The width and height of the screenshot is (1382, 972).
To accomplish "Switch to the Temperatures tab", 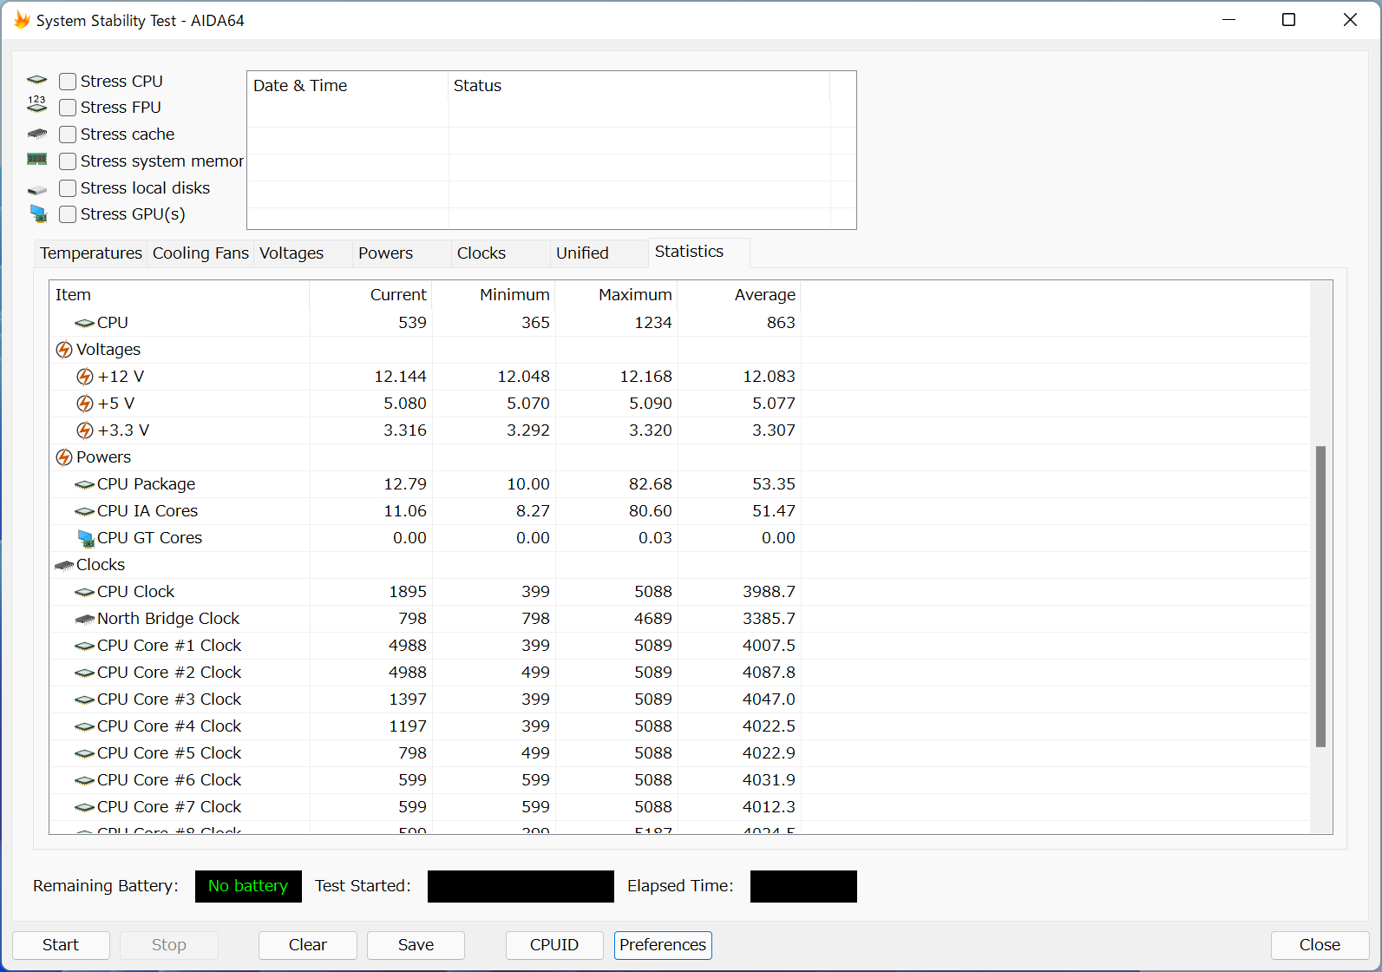I will click(91, 253).
